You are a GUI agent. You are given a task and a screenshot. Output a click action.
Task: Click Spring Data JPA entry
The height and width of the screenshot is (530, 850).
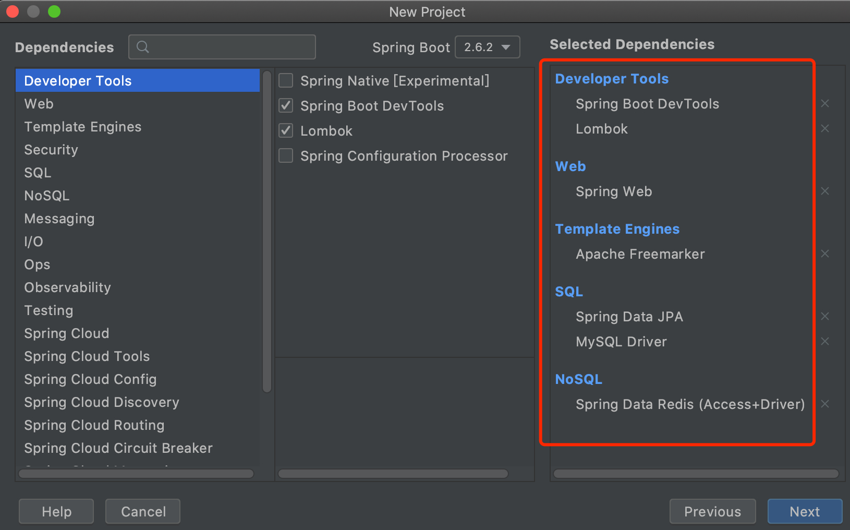pos(629,317)
